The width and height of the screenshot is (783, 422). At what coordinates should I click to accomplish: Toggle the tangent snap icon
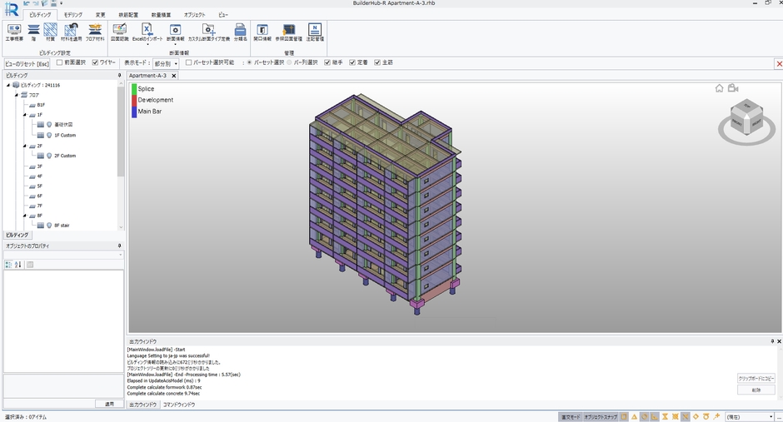pyautogui.click(x=706, y=416)
